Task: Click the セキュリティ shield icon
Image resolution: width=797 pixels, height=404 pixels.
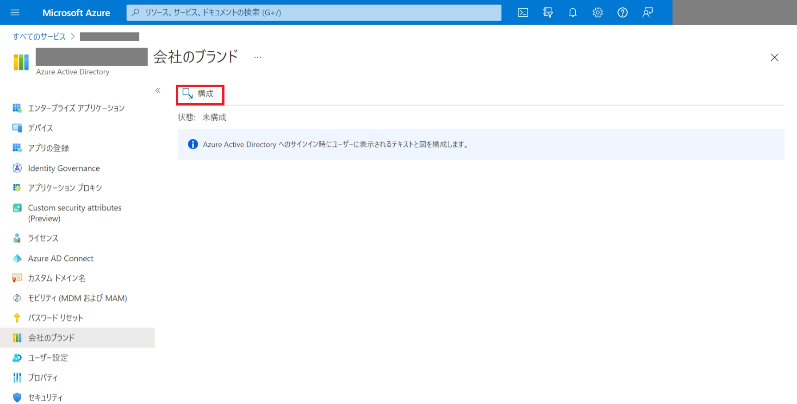Action: coord(17,398)
